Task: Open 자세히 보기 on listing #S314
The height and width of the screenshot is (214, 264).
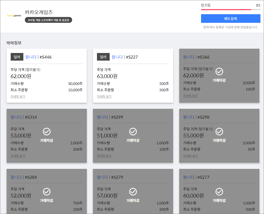Action: click(x=18, y=156)
